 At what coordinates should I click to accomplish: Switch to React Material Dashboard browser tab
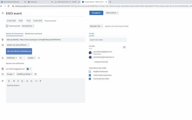[x=13, y=2]
